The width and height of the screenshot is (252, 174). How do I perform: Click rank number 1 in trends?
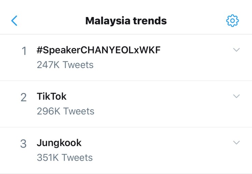(x=24, y=51)
